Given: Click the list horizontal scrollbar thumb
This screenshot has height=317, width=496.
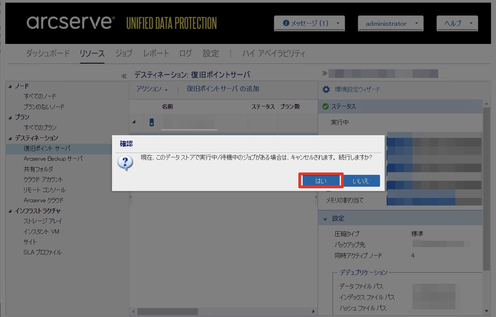Looking at the screenshot, I should click(168, 311).
